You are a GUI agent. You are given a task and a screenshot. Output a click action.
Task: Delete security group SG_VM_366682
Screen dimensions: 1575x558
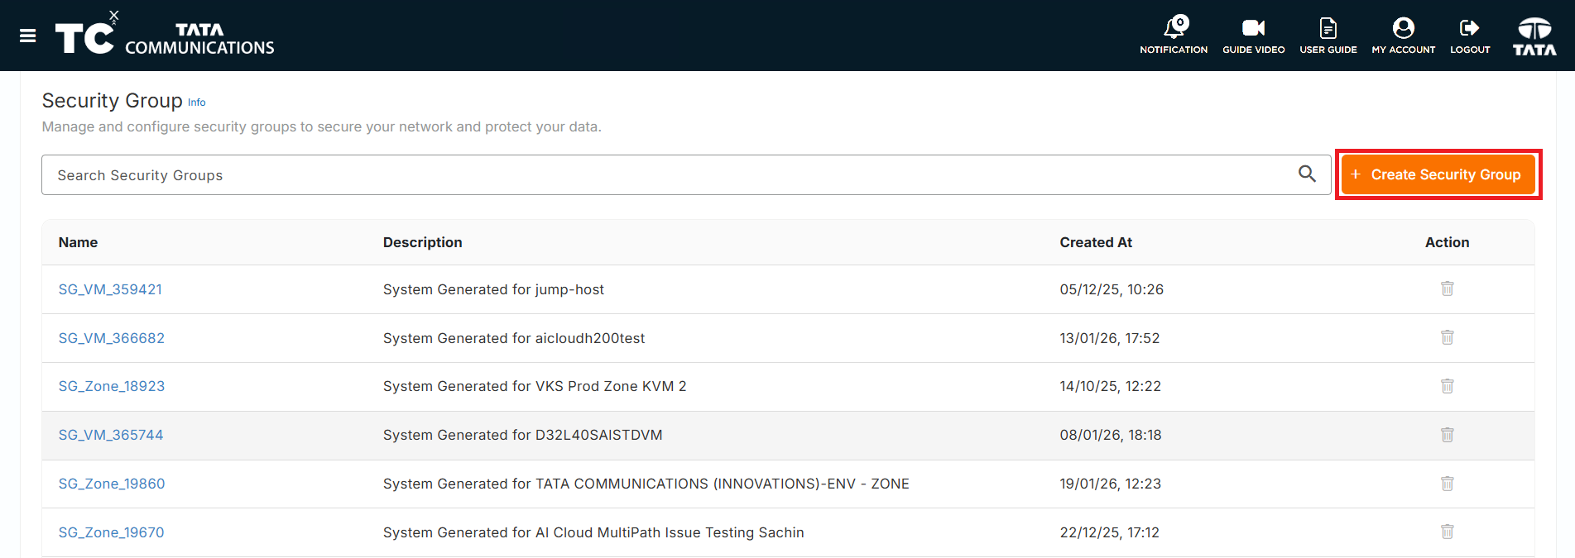pos(1448,337)
